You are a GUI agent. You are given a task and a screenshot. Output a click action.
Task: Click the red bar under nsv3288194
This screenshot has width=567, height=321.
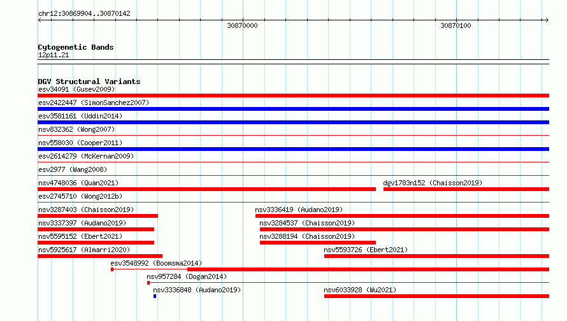317,243
